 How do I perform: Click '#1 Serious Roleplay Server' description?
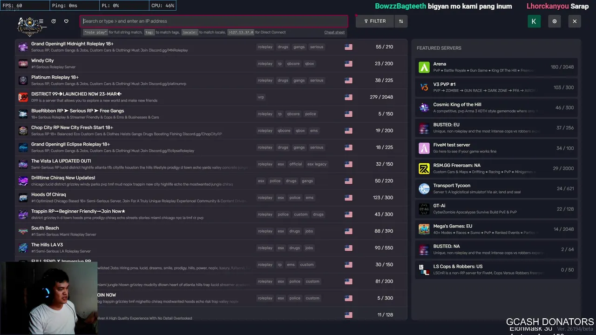(x=53, y=67)
